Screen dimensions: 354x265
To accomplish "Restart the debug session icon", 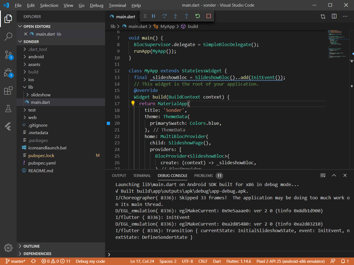I will click(197, 16).
